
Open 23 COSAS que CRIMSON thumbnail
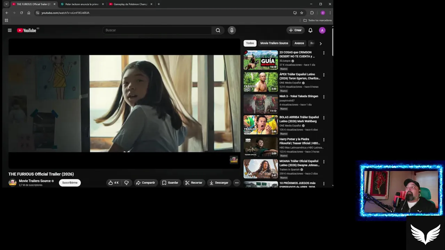[x=261, y=60]
